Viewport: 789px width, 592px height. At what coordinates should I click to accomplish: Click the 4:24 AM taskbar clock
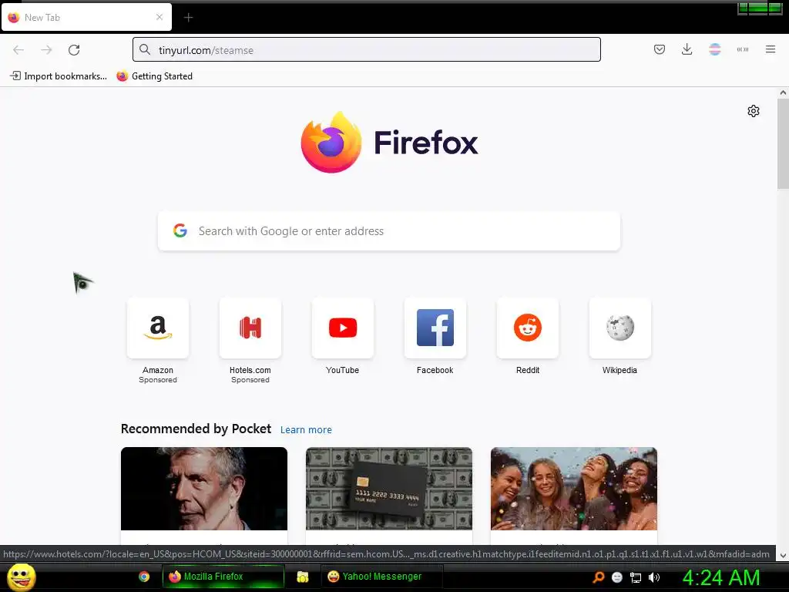coord(721,577)
